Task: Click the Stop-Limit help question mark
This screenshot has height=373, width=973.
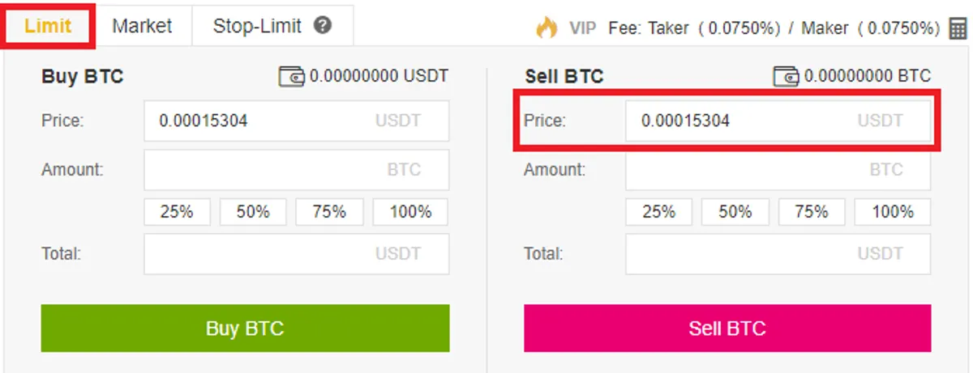Action: coord(323,26)
